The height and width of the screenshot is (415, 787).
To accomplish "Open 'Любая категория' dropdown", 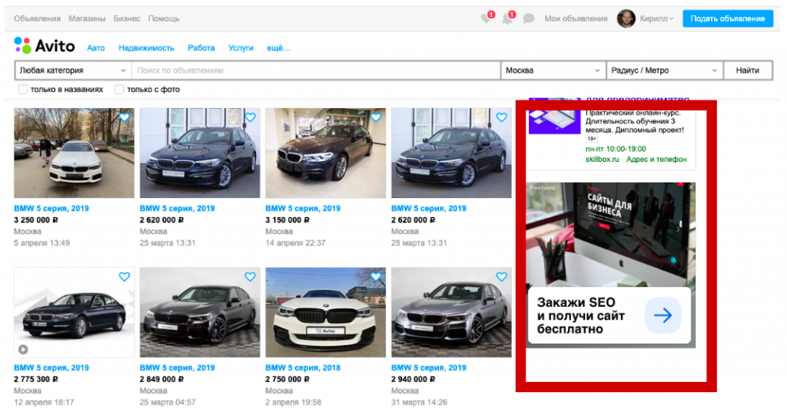I will (x=73, y=71).
